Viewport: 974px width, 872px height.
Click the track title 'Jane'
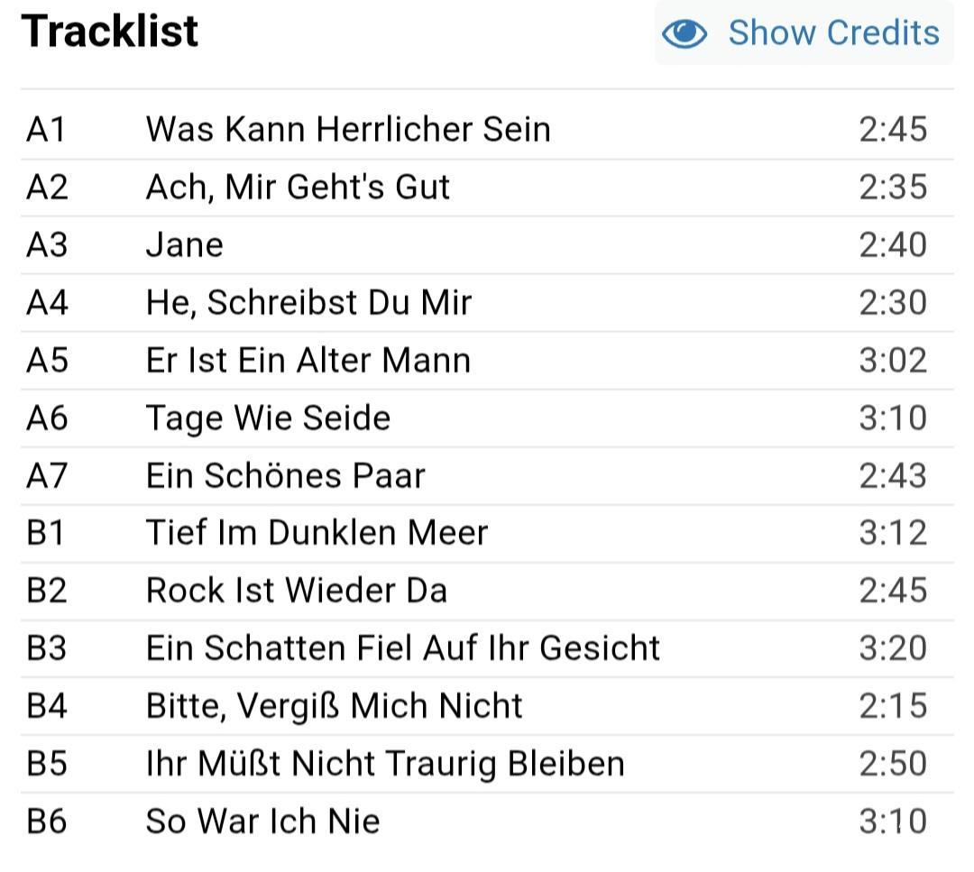pyautogui.click(x=184, y=244)
